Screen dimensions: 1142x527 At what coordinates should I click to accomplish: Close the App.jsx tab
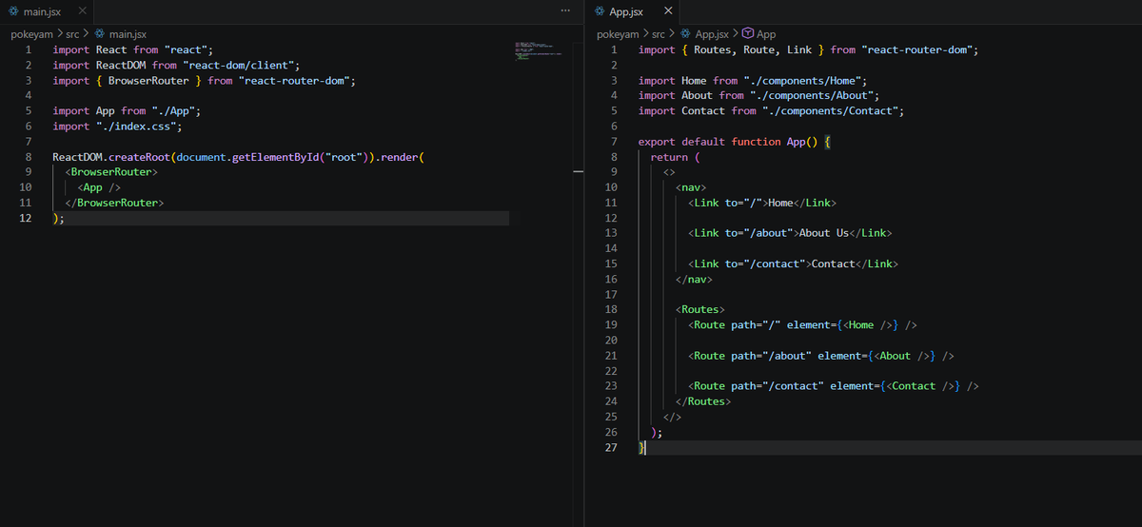click(667, 10)
